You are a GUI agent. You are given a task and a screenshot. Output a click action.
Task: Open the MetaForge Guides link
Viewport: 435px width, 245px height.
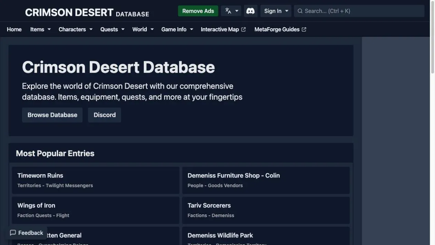click(280, 30)
